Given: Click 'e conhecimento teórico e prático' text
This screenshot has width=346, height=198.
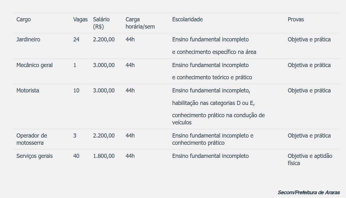Looking at the screenshot, I should click(x=212, y=77).
